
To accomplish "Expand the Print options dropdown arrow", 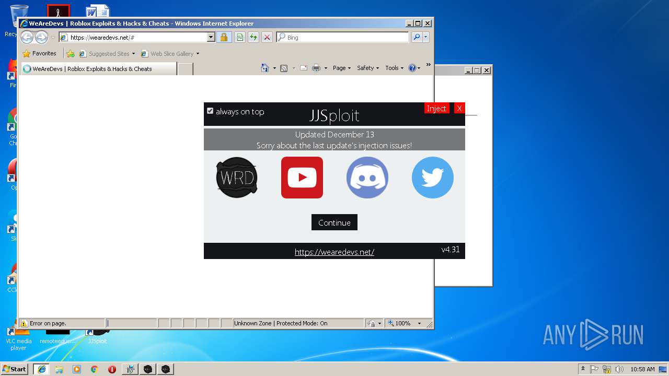I will (326, 68).
